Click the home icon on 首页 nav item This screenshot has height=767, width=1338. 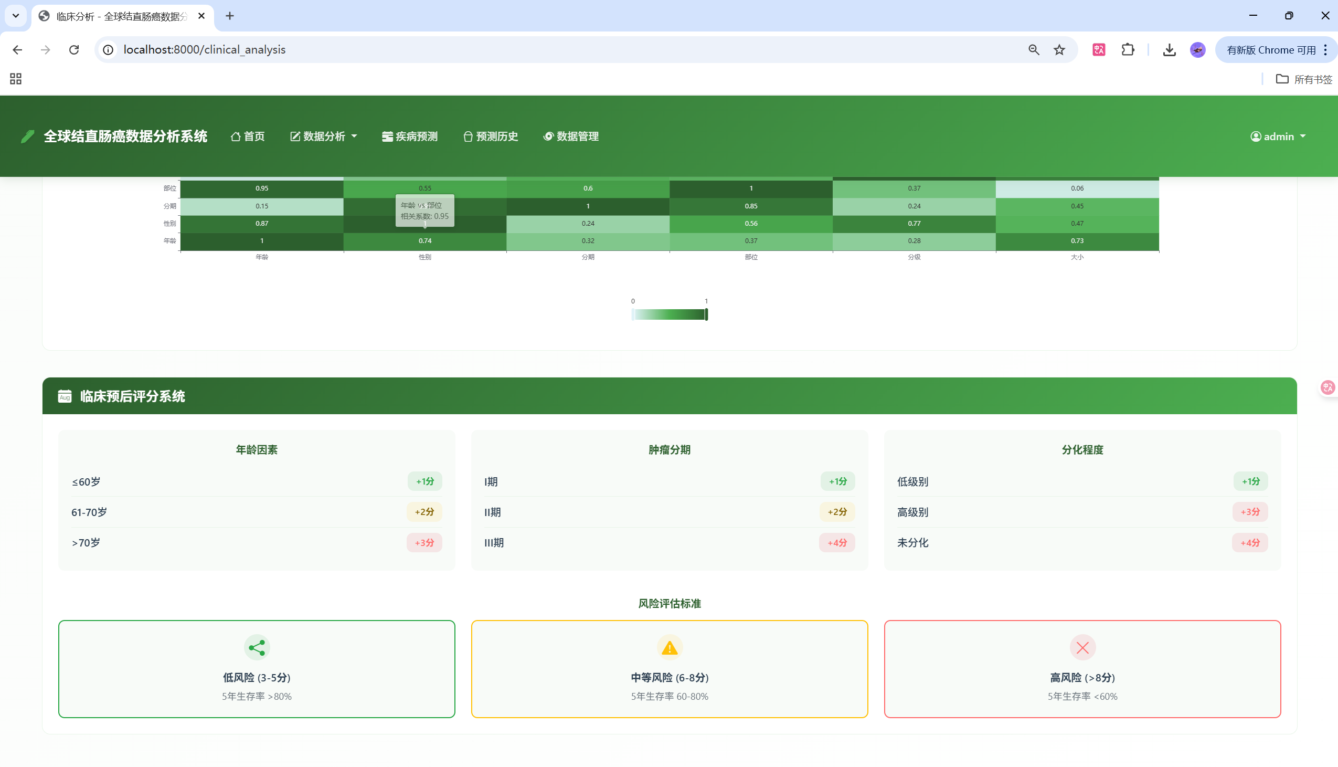point(236,136)
